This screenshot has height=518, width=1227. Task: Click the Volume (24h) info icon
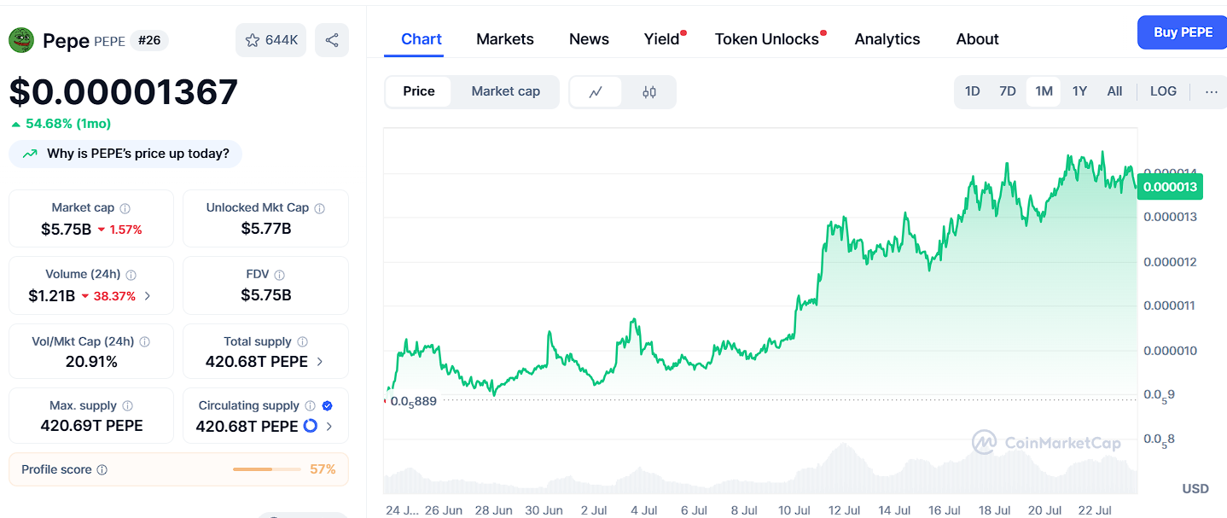tap(131, 275)
